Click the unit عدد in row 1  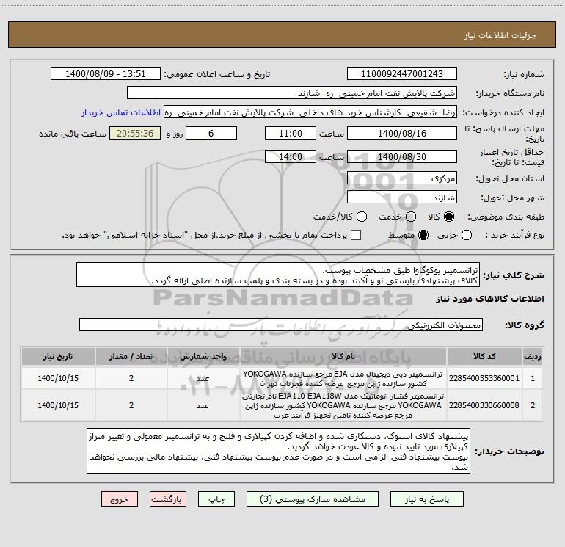pos(203,379)
